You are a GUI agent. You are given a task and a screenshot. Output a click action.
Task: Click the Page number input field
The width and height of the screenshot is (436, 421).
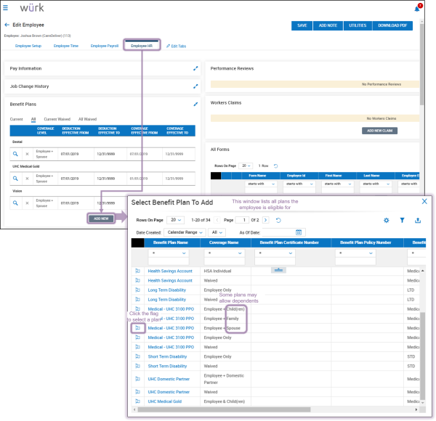242,220
